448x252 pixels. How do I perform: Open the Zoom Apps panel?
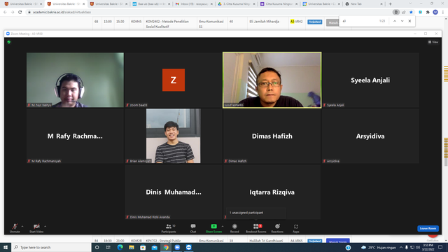[x=295, y=228]
